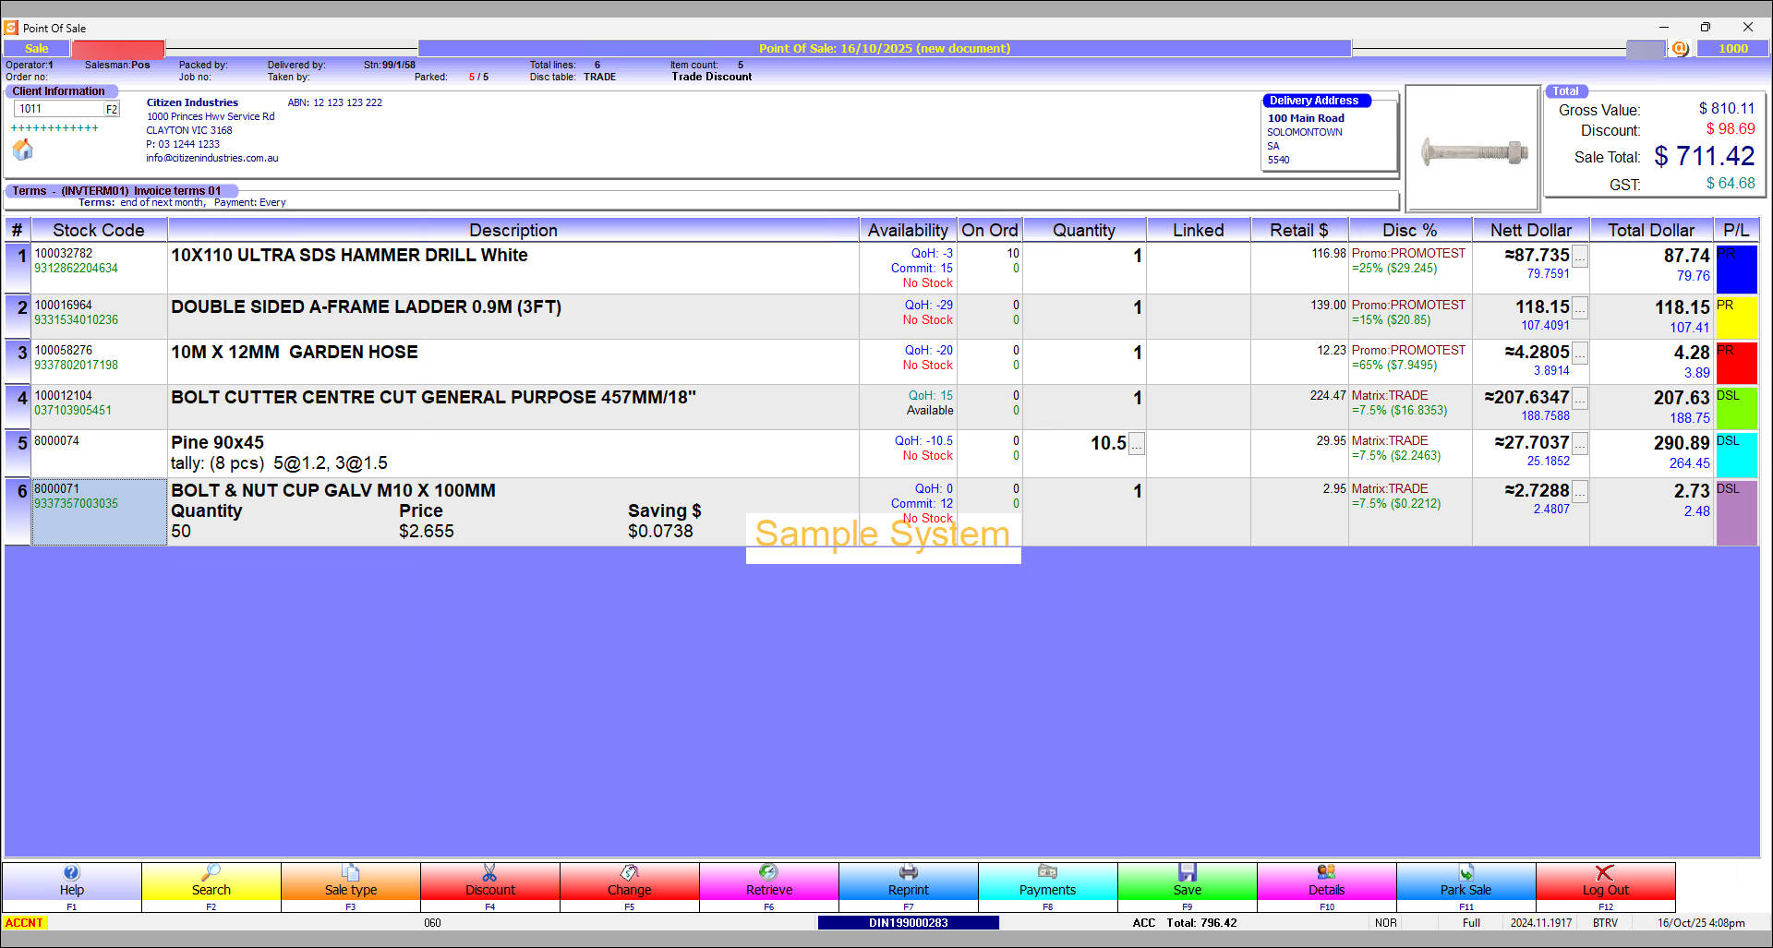
Task: Park the current sale via its icon
Action: [x=1466, y=871]
